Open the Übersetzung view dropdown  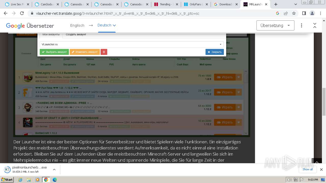pyautogui.click(x=275, y=25)
